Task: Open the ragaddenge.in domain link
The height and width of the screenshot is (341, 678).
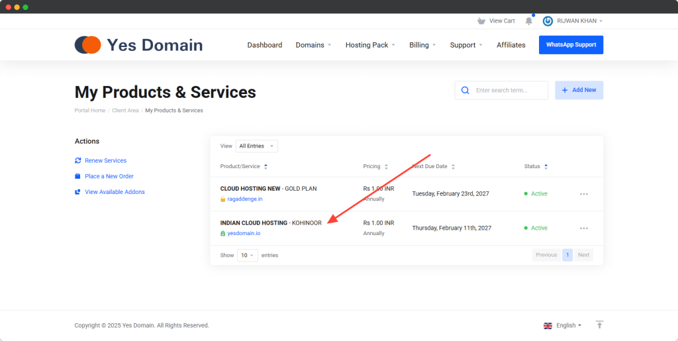Action: 245,199
